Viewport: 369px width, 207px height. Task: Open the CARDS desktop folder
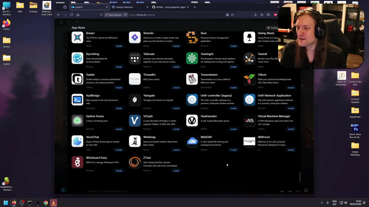click(6, 60)
